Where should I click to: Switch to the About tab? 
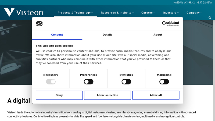(x=158, y=35)
